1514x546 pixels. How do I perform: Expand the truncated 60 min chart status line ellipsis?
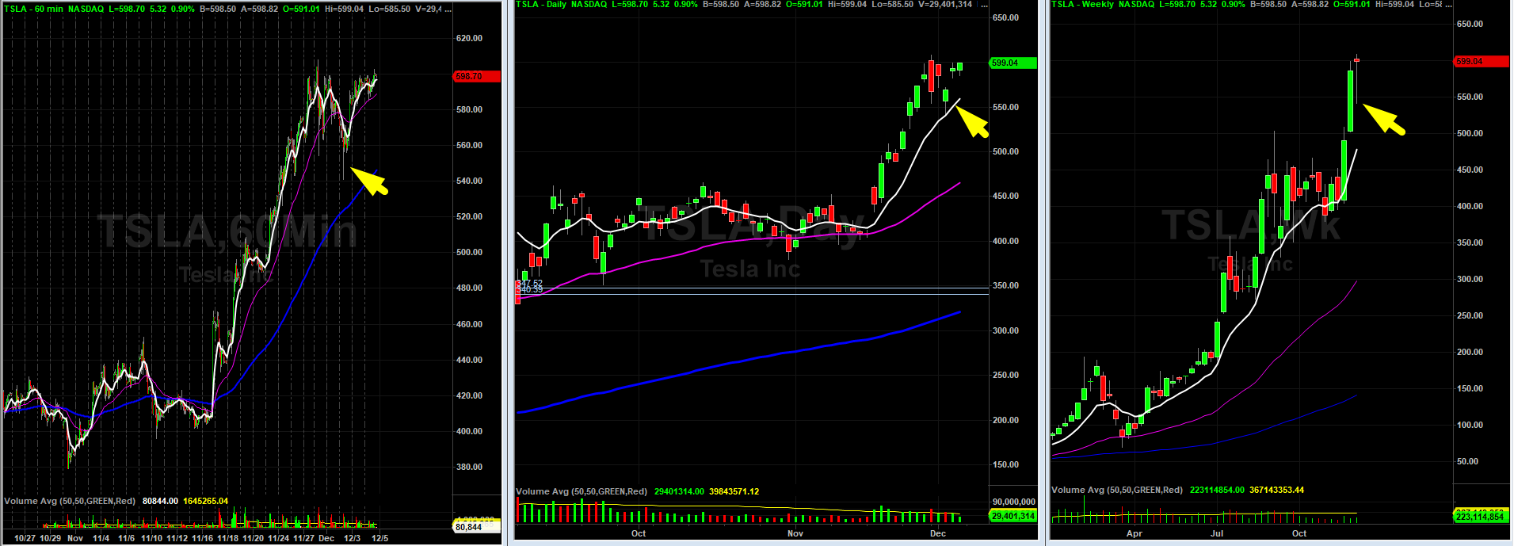[448, 9]
